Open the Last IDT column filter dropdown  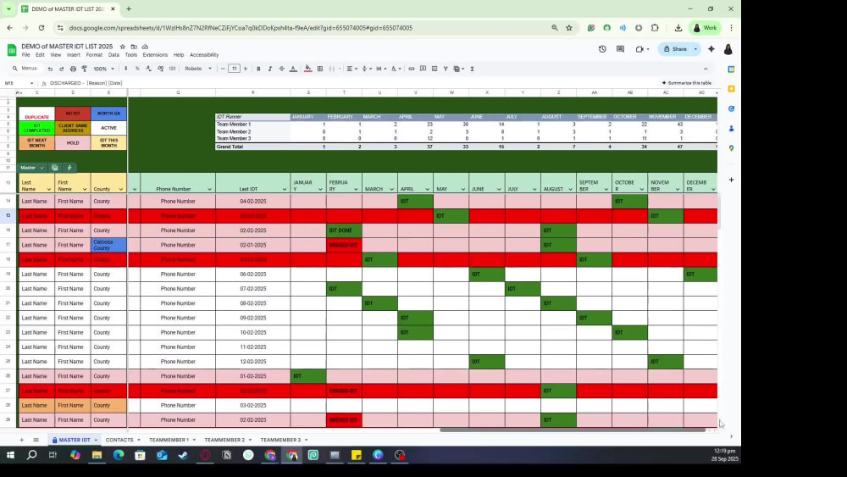coord(284,190)
